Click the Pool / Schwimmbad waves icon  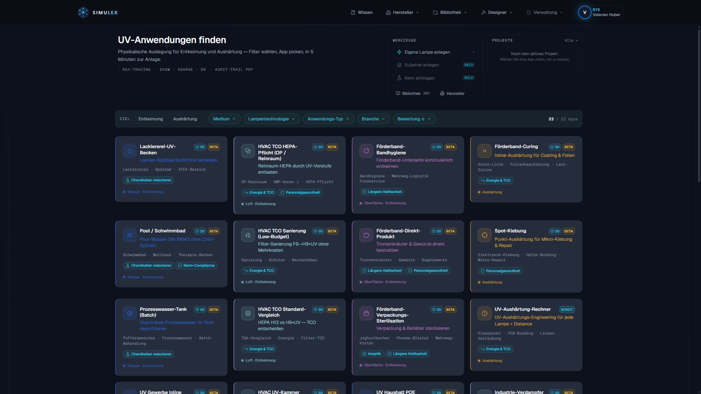130,235
